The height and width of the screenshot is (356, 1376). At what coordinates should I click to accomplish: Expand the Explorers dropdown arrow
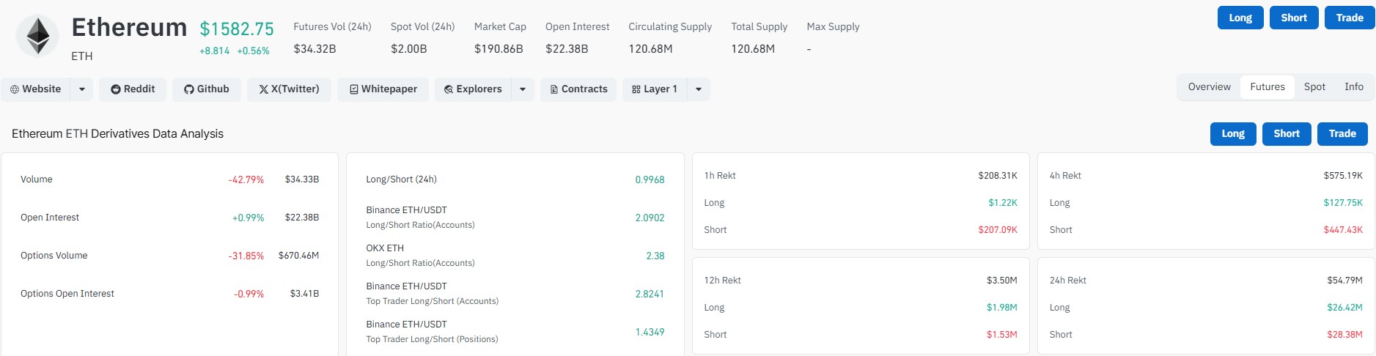[523, 89]
